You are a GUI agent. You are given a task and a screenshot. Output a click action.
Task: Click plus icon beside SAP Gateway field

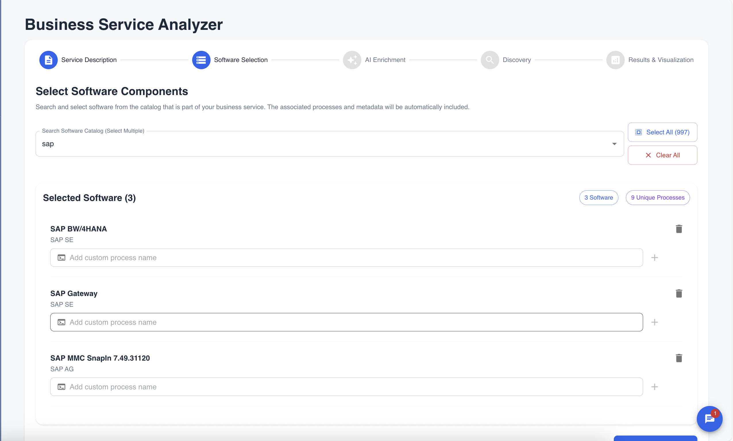(x=654, y=322)
